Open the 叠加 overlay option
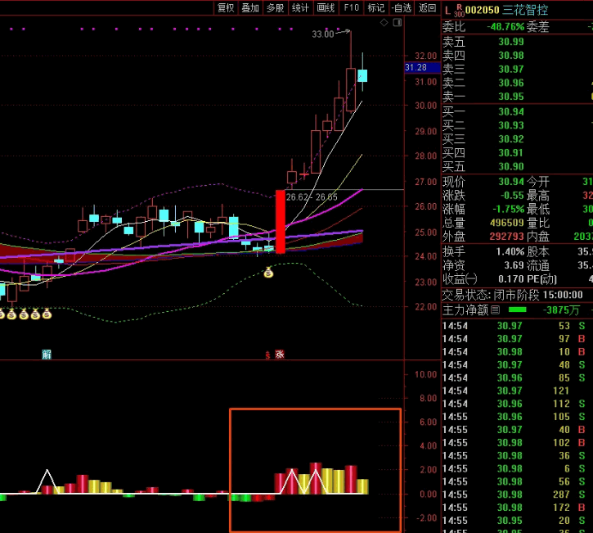This screenshot has height=533, width=593. [250, 7]
